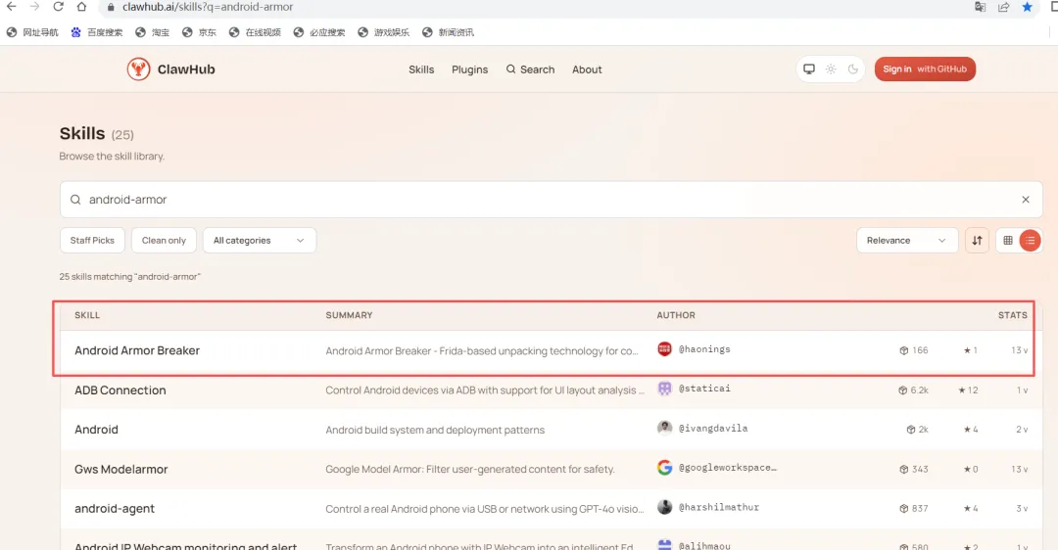The height and width of the screenshot is (550, 1058).
Task: Click download count 6.2k for ADB Connection
Action: coord(914,390)
